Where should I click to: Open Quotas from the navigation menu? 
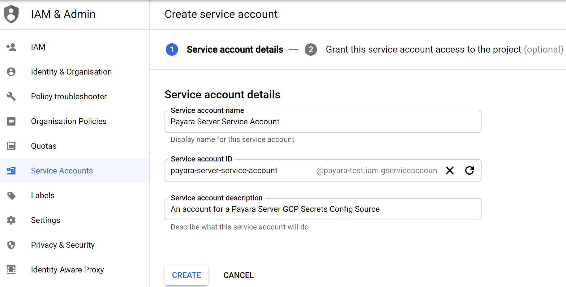(44, 146)
